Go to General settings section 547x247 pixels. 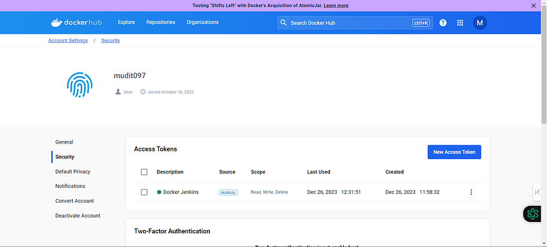pyautogui.click(x=64, y=142)
